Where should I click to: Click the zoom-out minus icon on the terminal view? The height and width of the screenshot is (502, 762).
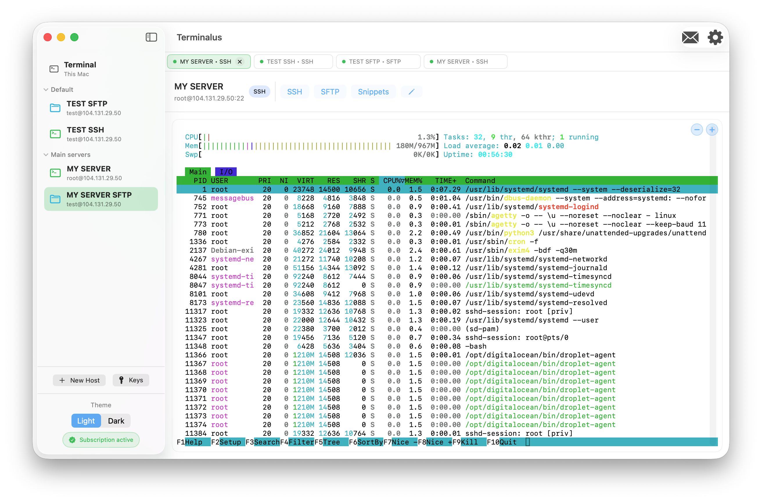click(x=697, y=130)
